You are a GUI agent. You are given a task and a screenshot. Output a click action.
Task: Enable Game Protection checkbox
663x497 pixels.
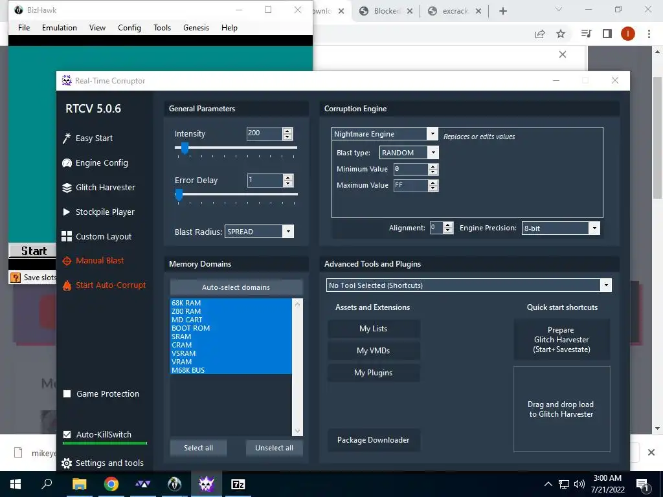67,394
